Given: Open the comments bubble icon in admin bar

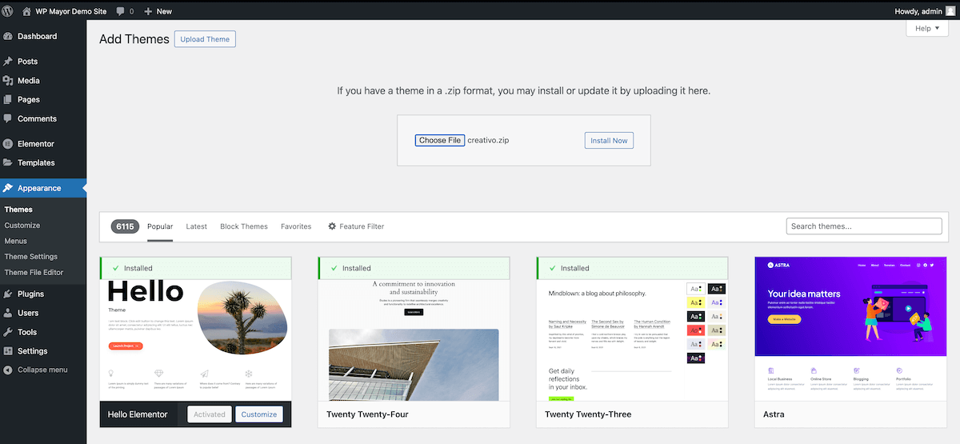Looking at the screenshot, I should coord(120,11).
